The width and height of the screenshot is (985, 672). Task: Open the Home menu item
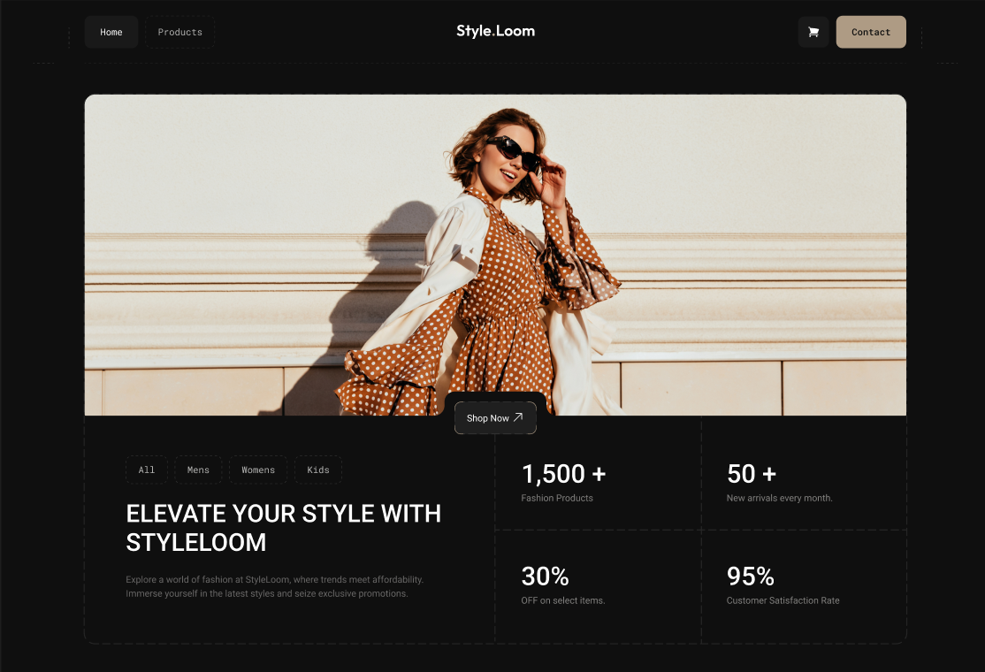click(111, 32)
